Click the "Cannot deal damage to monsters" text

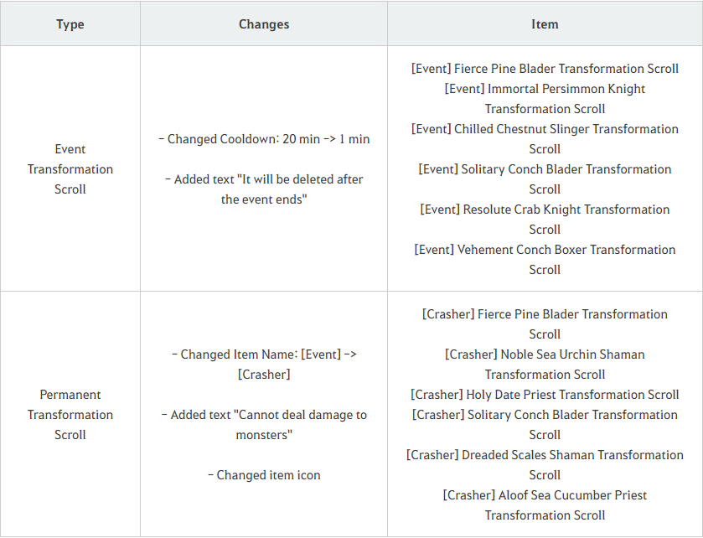click(x=264, y=425)
